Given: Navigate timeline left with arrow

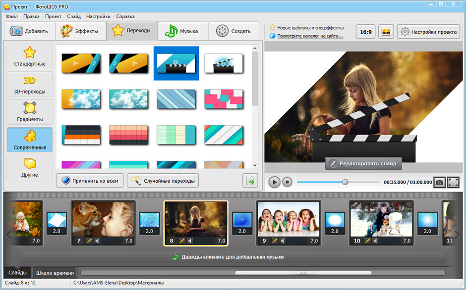Looking at the screenshot, I should 8,235.
